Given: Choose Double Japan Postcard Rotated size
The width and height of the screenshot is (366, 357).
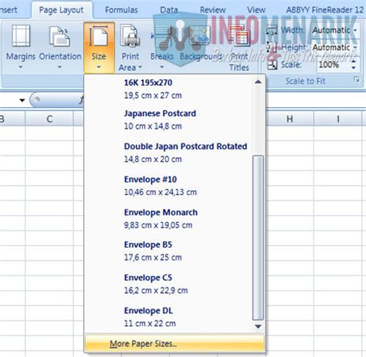Looking at the screenshot, I should click(x=168, y=153).
